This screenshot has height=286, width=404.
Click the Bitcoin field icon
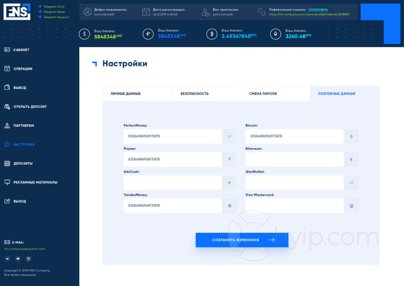[351, 136]
